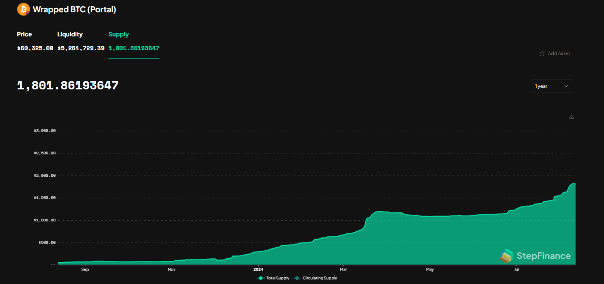Viewport: 604px width, 284px height.
Task: Click the Wrapped BTC Bitcoin logo icon
Action: coord(23,9)
